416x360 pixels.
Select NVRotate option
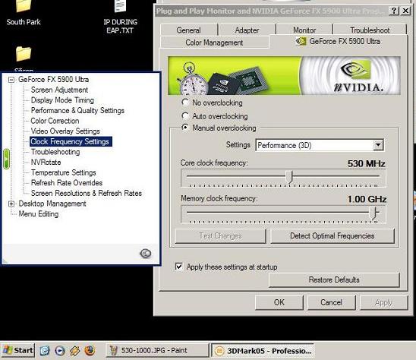[46, 163]
